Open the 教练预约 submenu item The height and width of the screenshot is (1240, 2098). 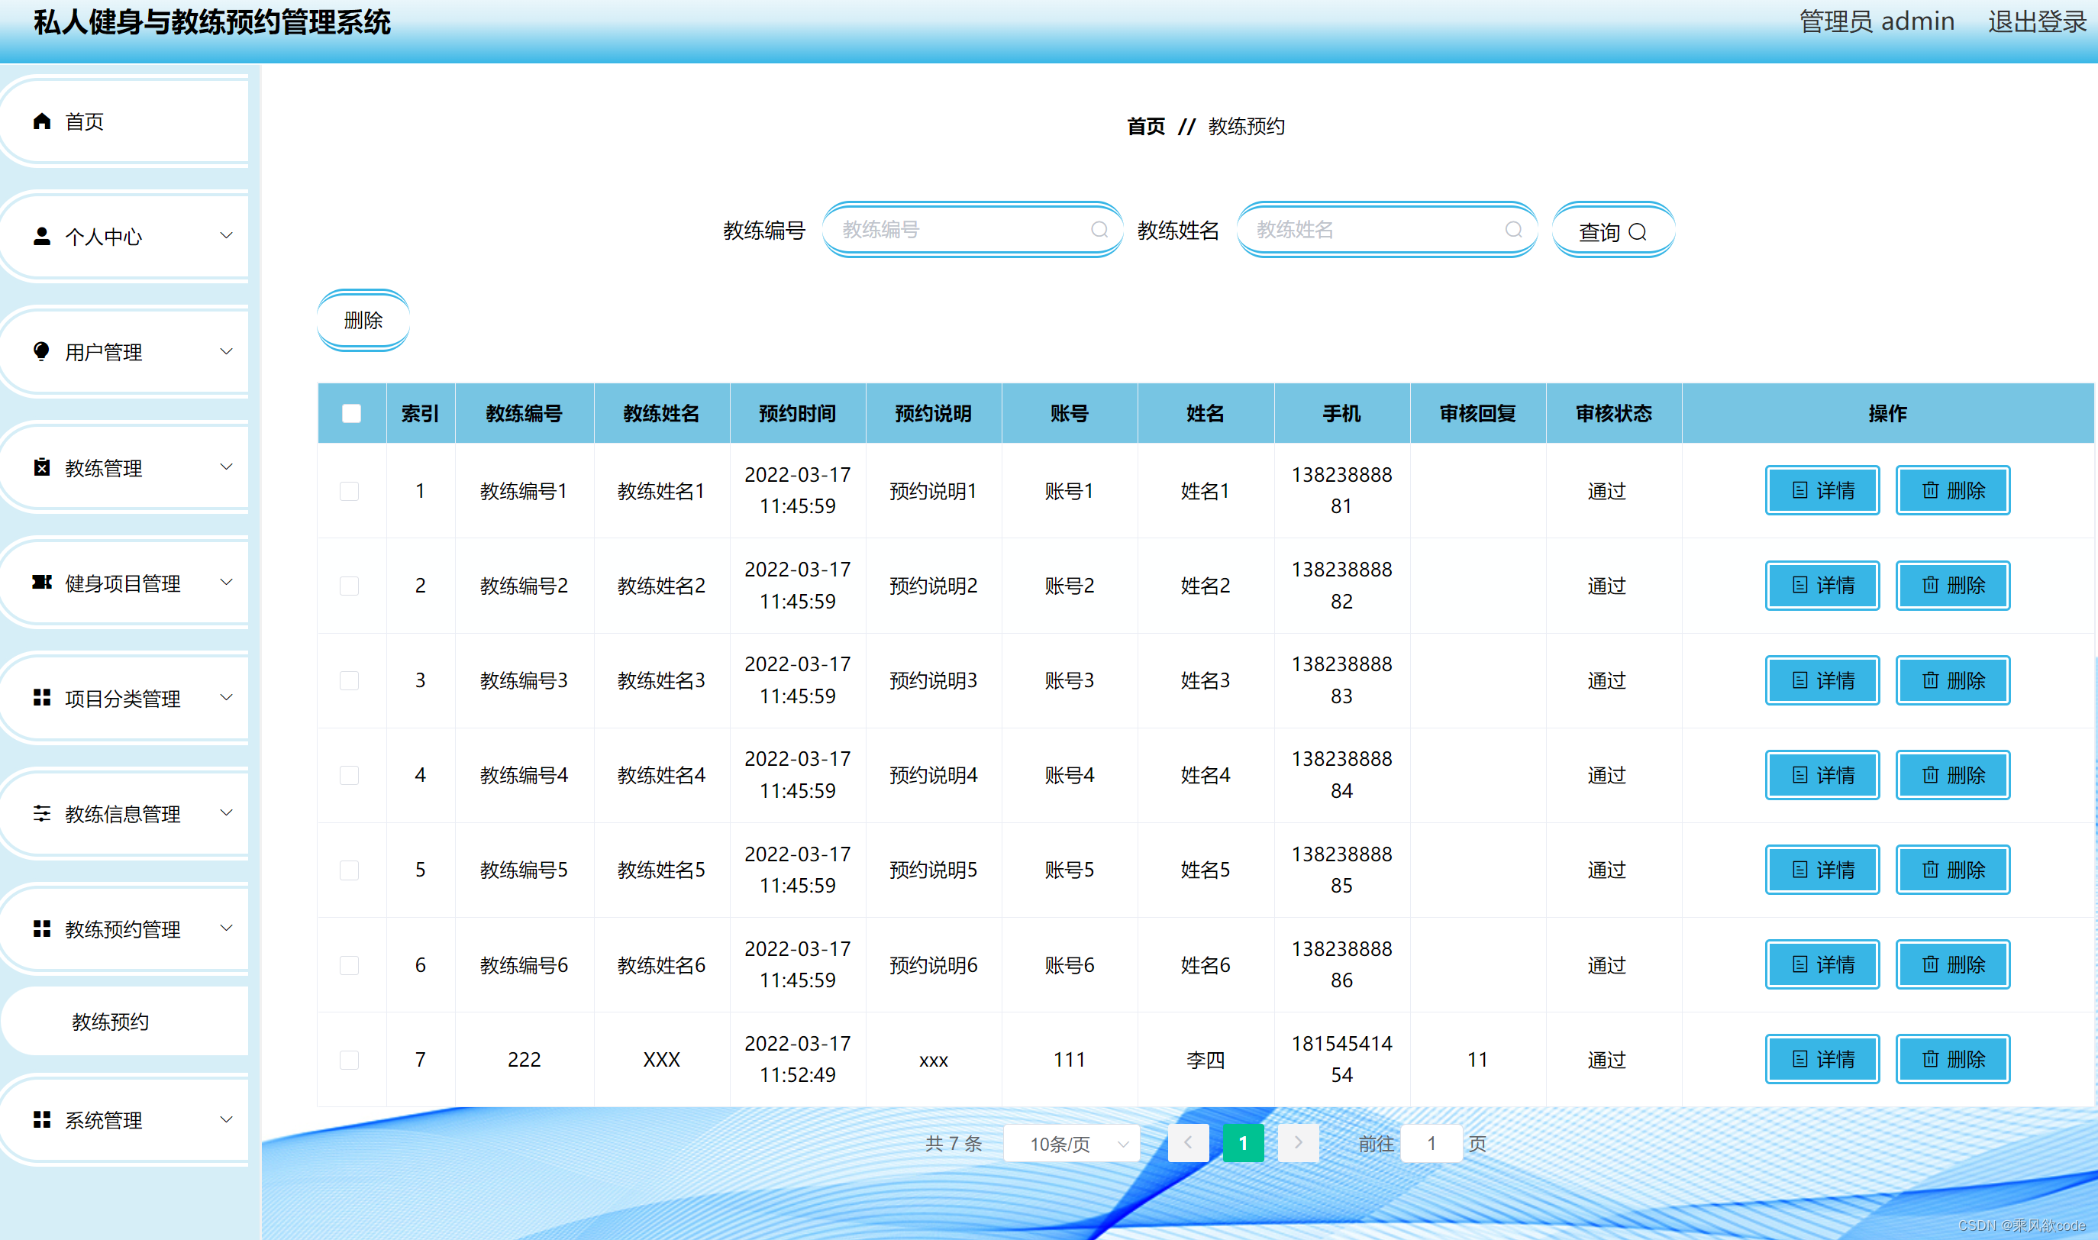click(x=110, y=1022)
